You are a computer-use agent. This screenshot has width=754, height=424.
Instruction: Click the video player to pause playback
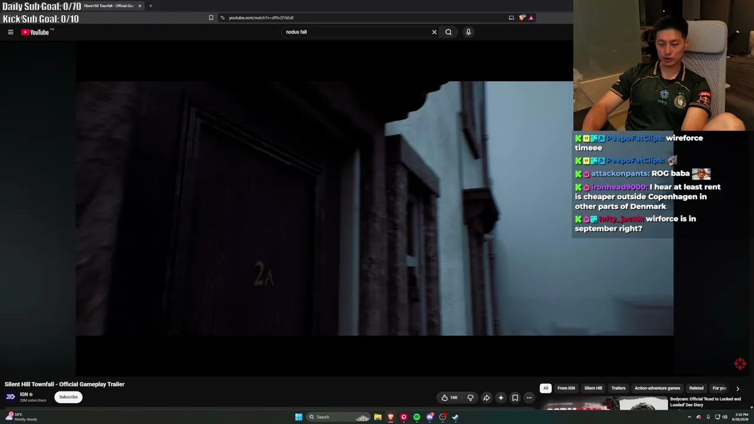375,208
